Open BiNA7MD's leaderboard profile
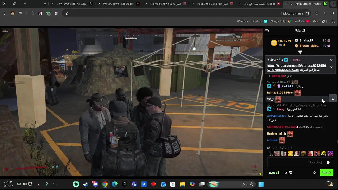Screen dimensions: 338x190 (285, 41)
